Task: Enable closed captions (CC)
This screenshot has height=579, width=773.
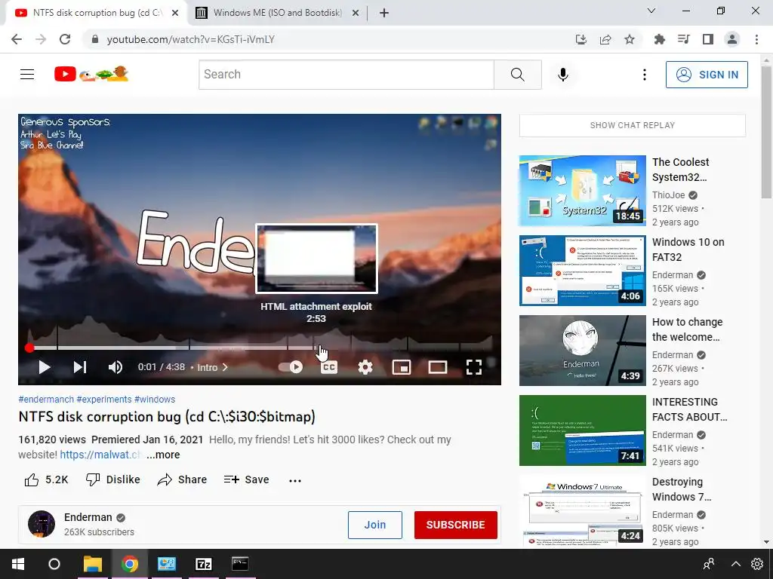Action: click(x=329, y=367)
